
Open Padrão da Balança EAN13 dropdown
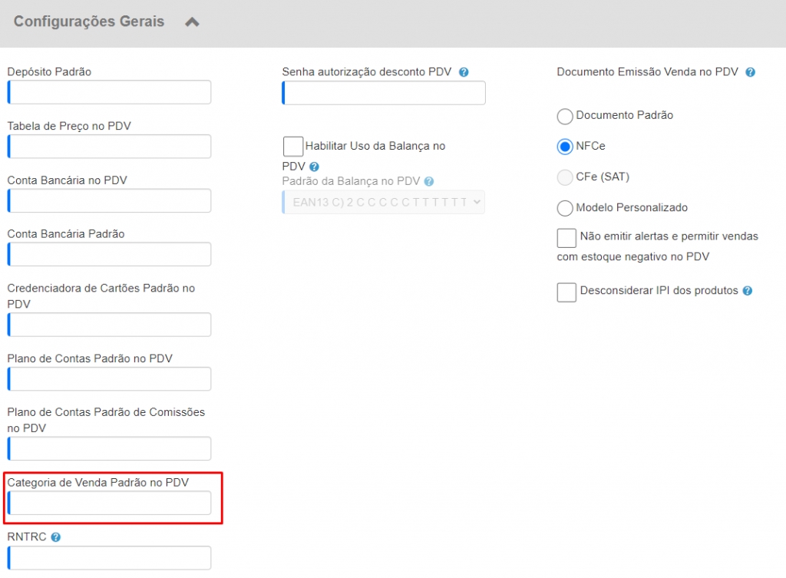tap(384, 202)
